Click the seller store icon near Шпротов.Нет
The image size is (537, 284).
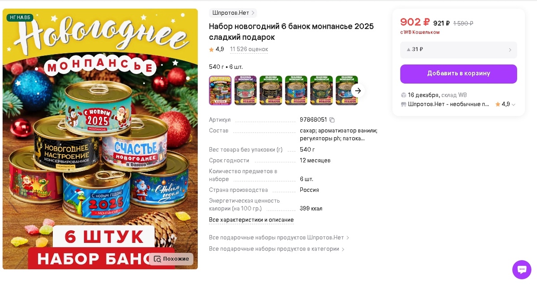click(x=404, y=104)
